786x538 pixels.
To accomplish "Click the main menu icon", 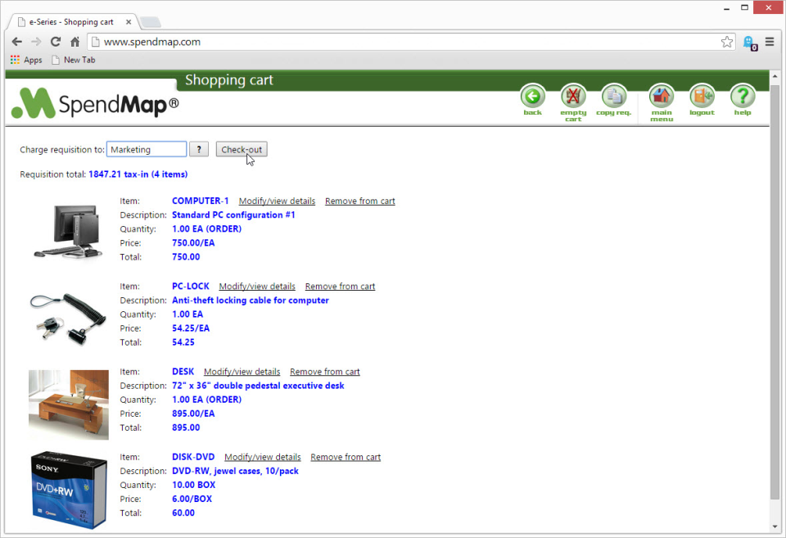I will pyautogui.click(x=661, y=97).
